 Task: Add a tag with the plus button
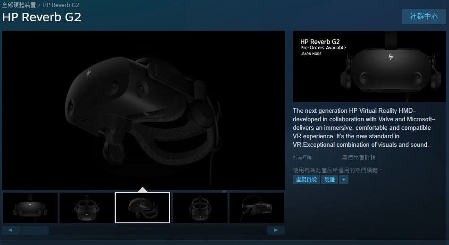(x=344, y=179)
